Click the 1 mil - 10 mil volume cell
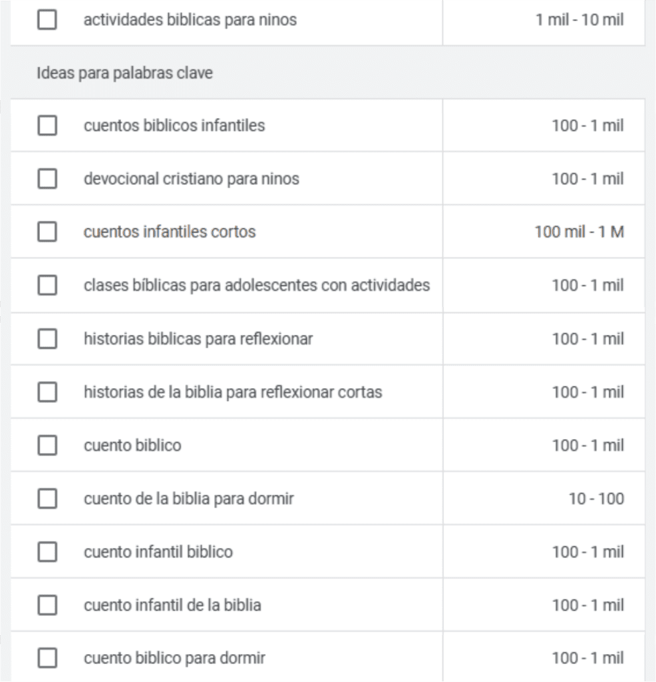656x682 pixels. 579,20
